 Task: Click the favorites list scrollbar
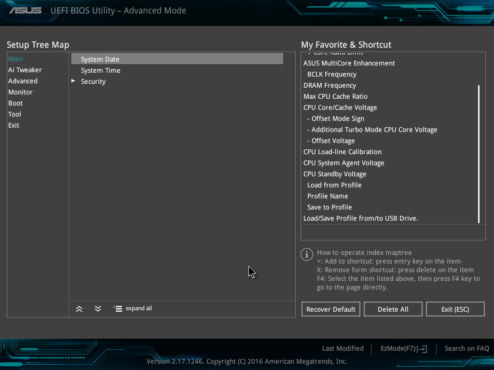[479, 154]
